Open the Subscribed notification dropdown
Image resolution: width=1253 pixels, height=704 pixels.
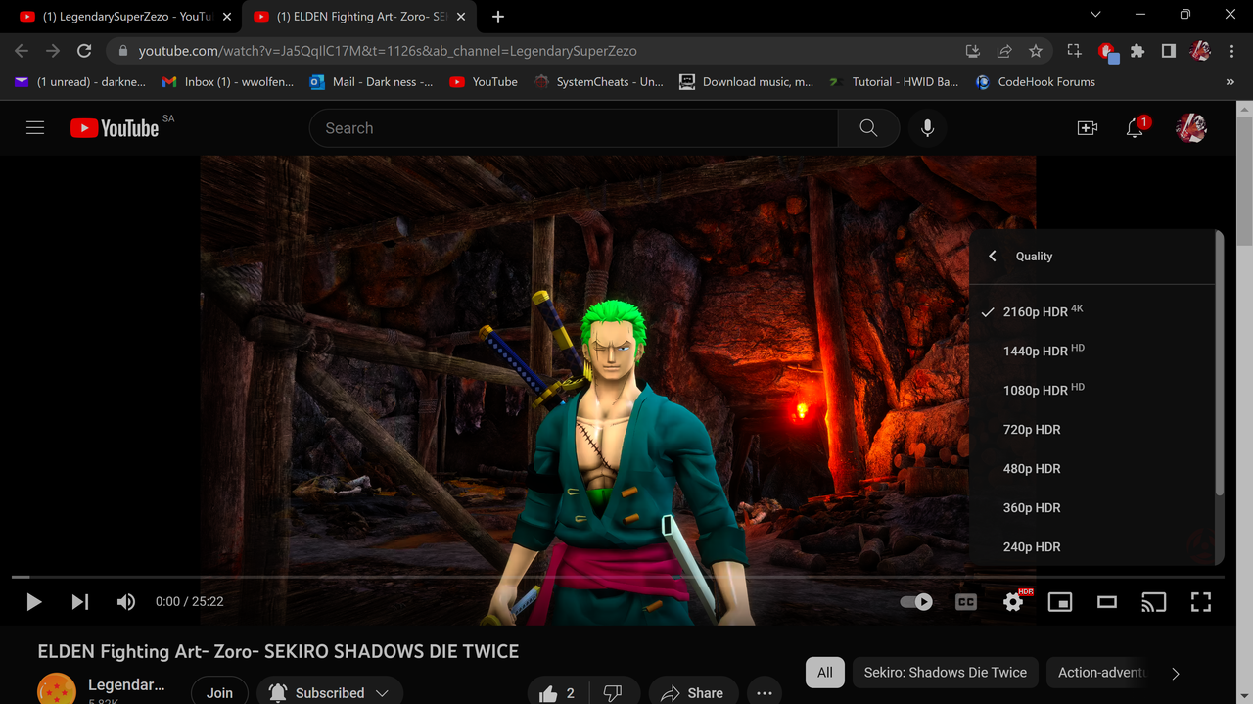click(329, 693)
